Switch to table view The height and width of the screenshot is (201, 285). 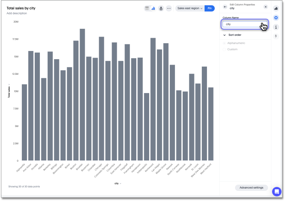pos(147,8)
